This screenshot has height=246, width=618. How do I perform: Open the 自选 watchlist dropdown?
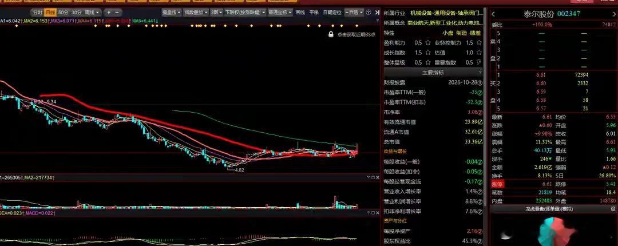pyautogui.click(x=354, y=13)
